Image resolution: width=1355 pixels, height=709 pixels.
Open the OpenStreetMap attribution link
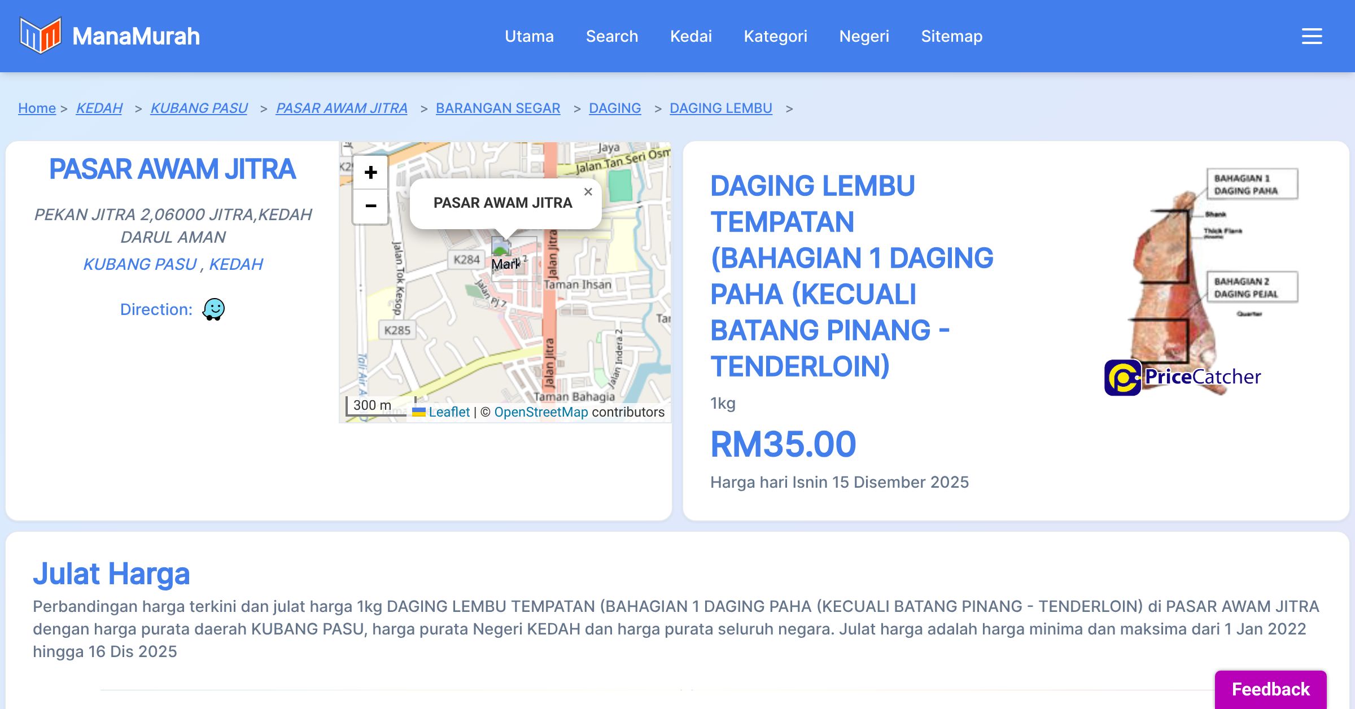click(x=540, y=412)
